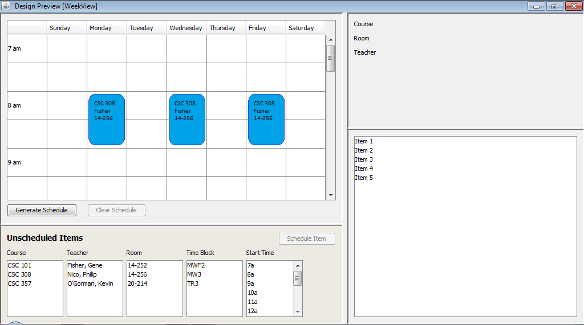Select the Monday CSC 308 class block
584x325 pixels.
point(107,120)
